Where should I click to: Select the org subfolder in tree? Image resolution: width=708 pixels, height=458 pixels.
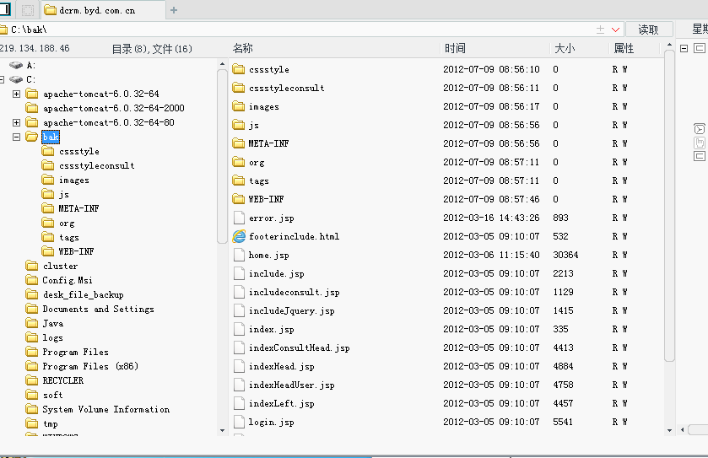67,224
